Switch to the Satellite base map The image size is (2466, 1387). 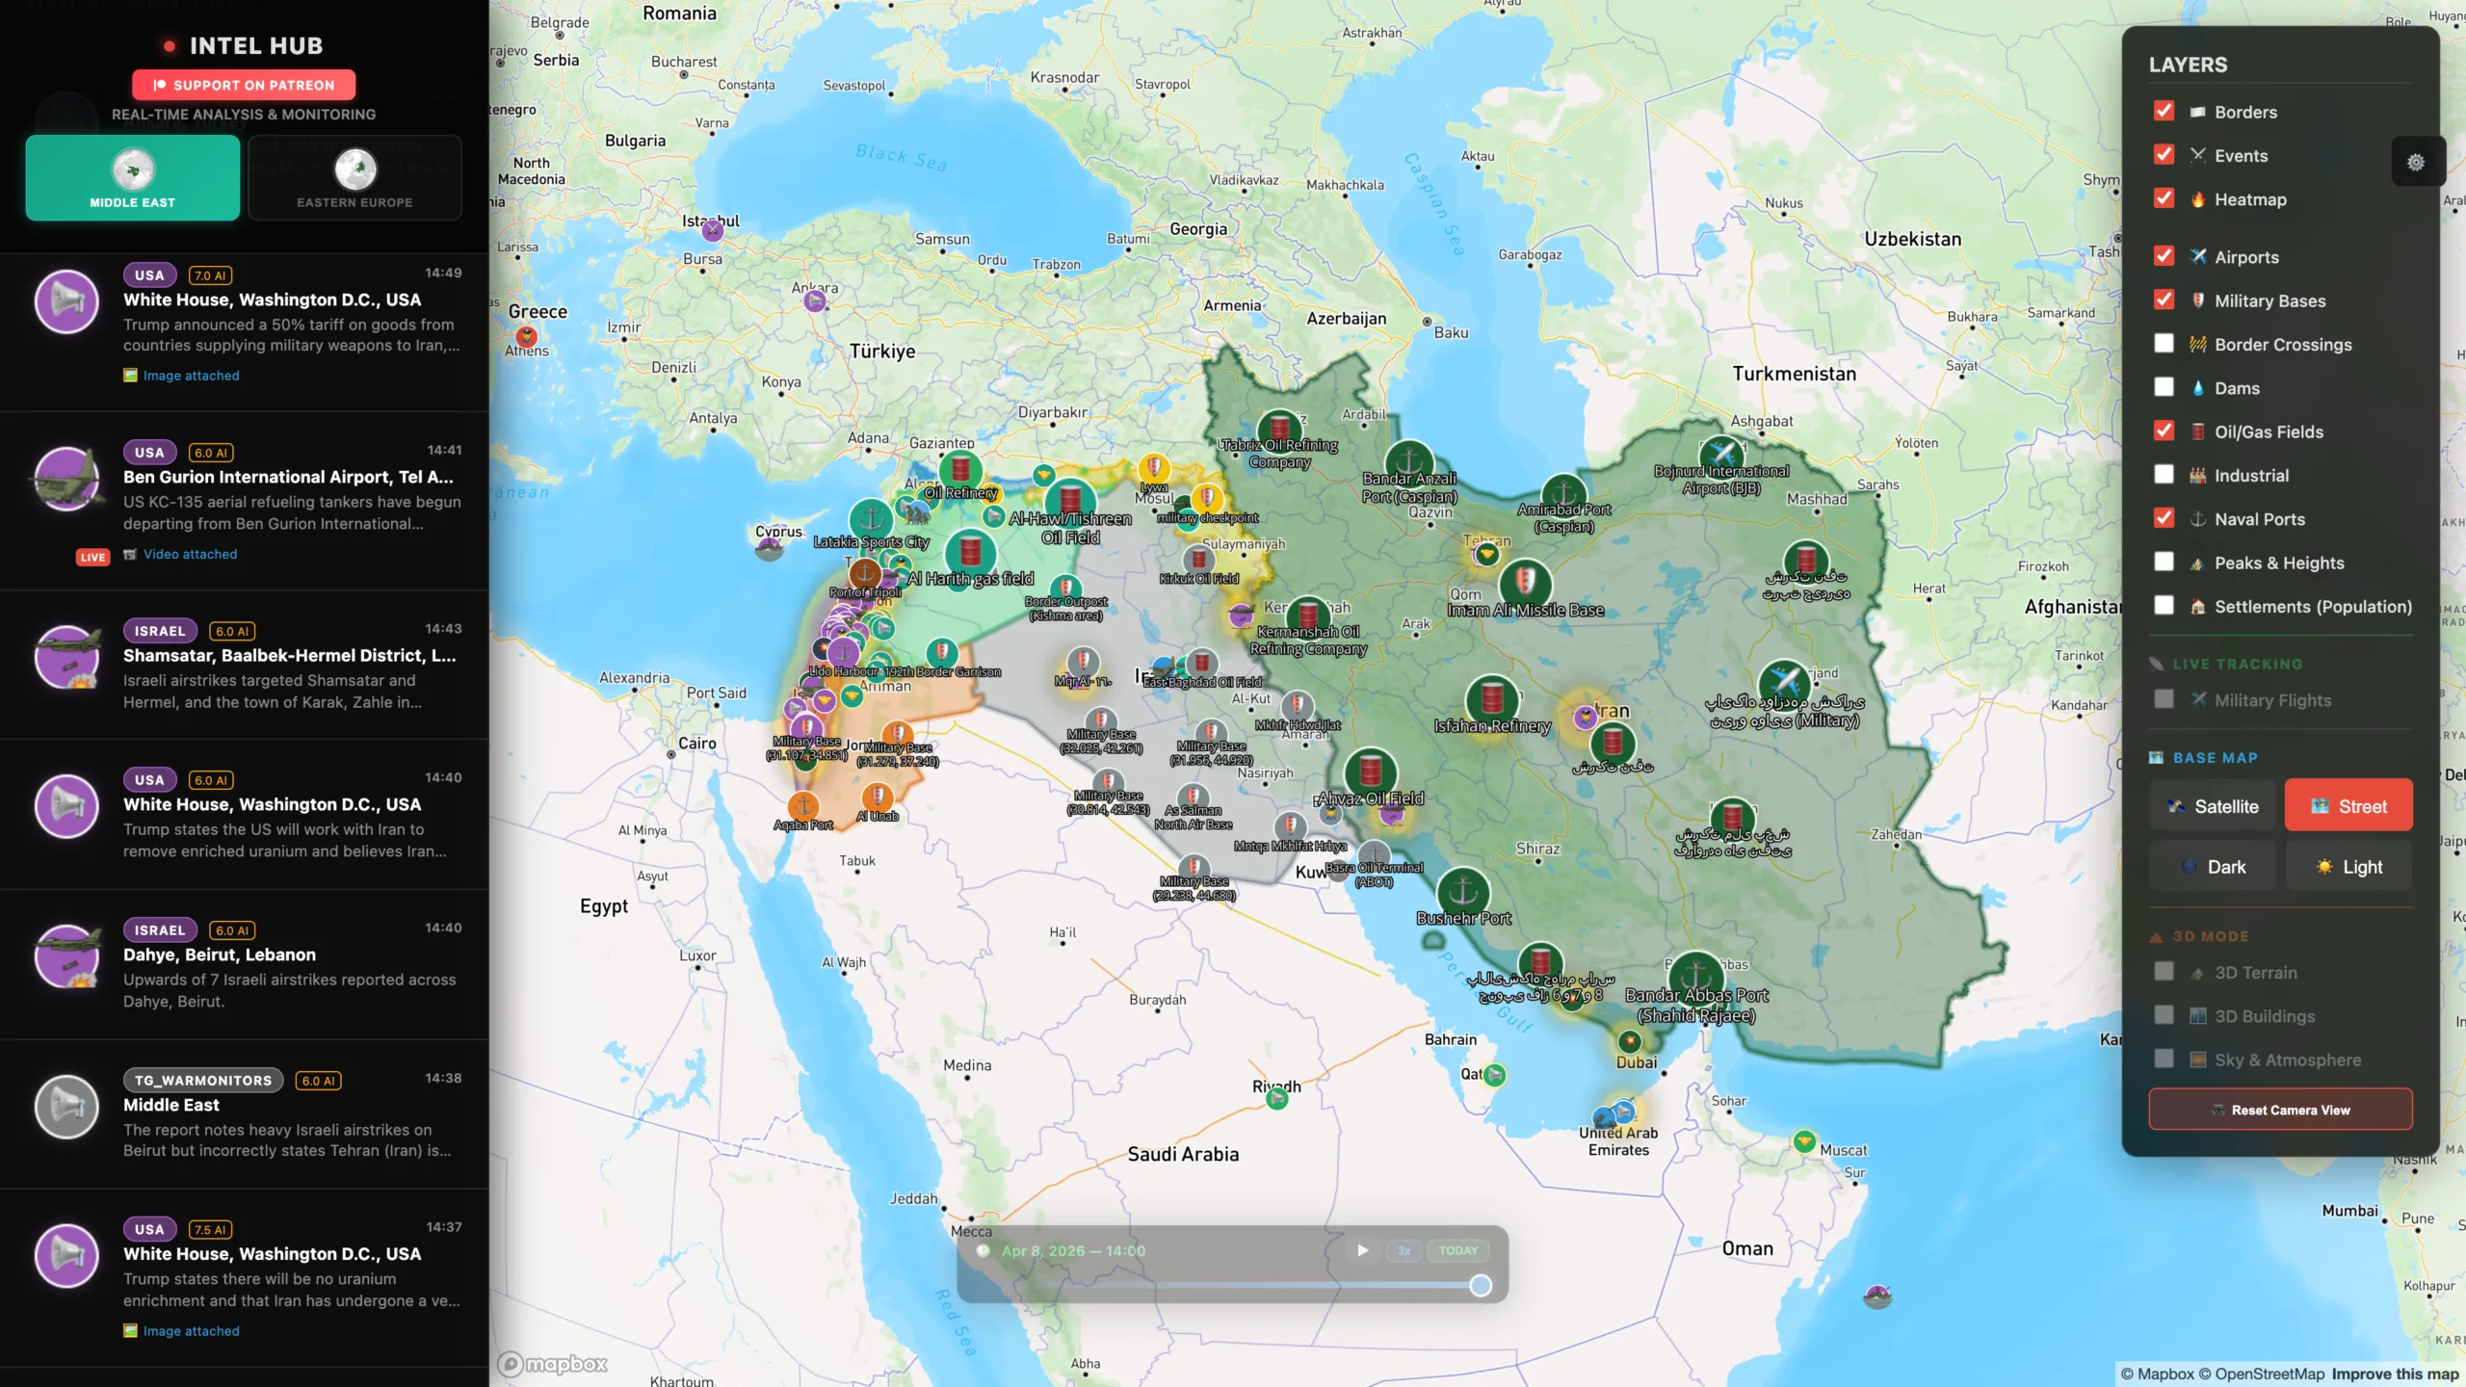pos(2213,805)
